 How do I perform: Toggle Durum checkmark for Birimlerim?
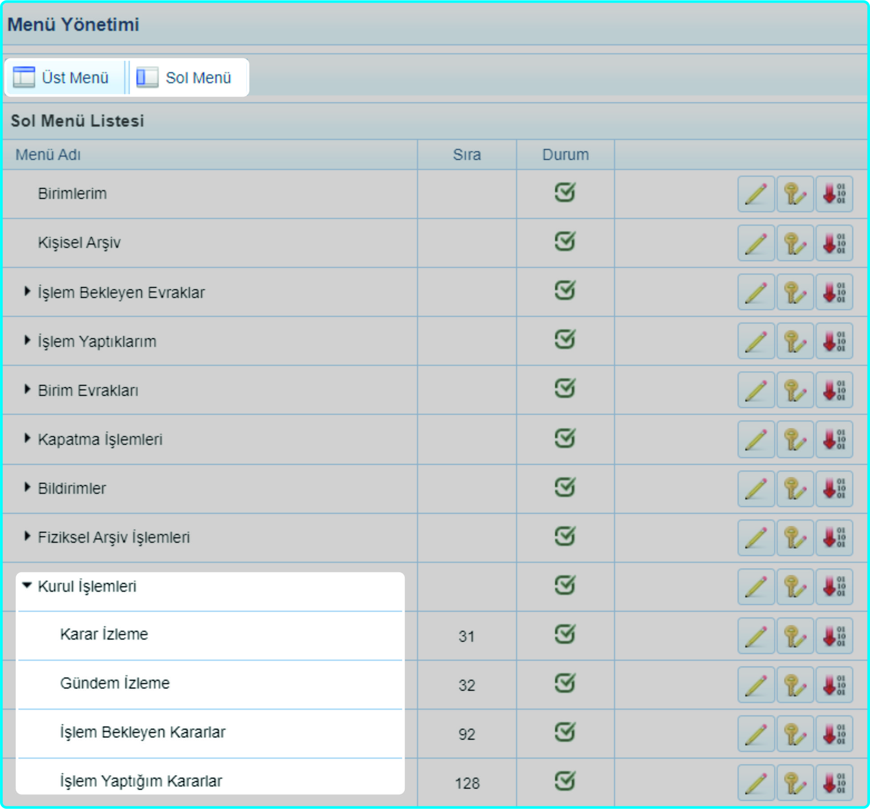pyautogui.click(x=565, y=193)
